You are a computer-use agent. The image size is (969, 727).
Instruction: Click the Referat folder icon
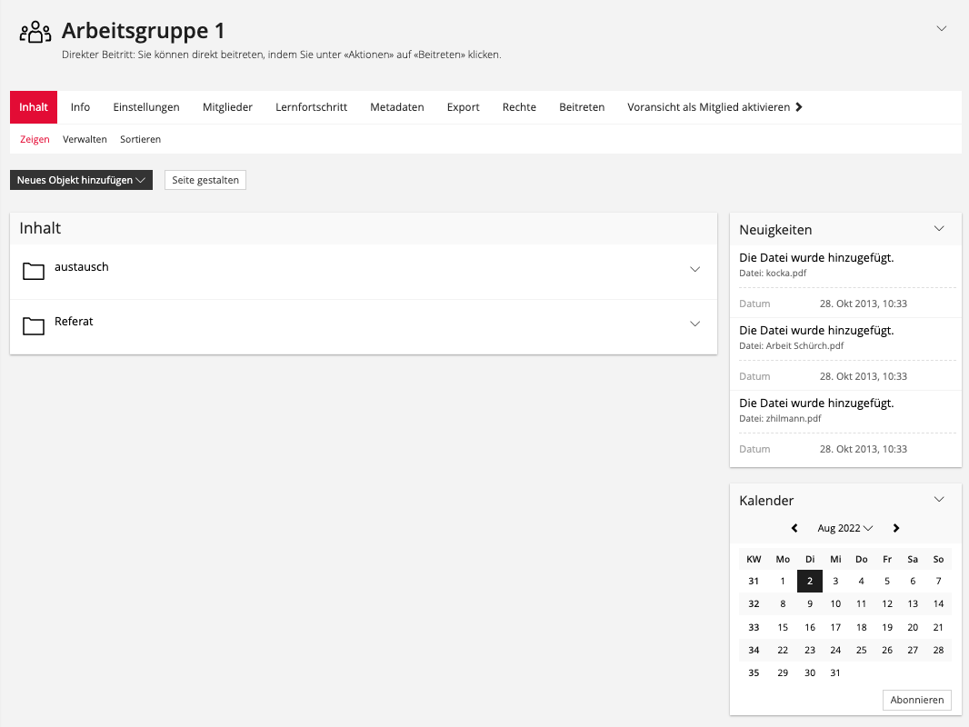pos(34,325)
